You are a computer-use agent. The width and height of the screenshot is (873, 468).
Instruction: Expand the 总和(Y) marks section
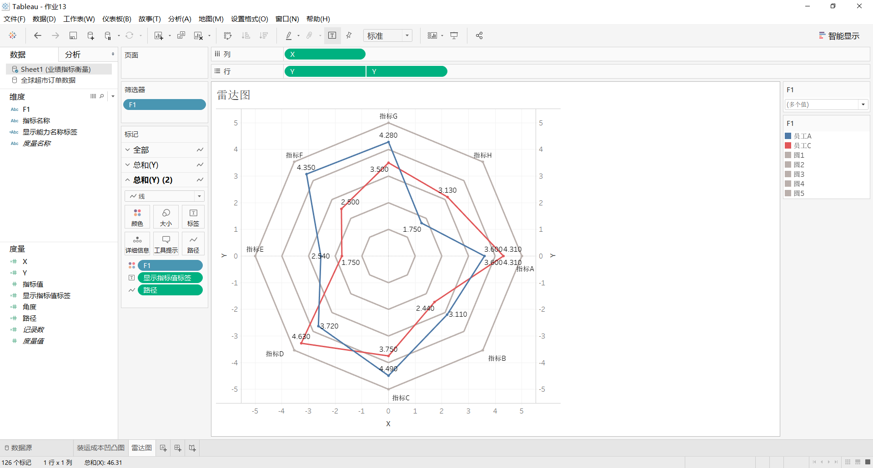point(128,164)
